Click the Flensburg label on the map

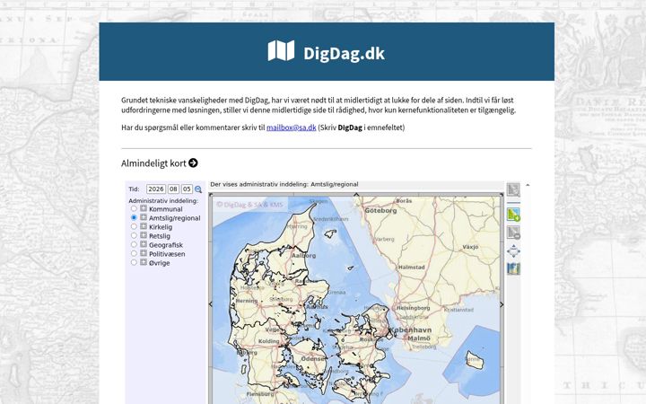click(x=259, y=394)
